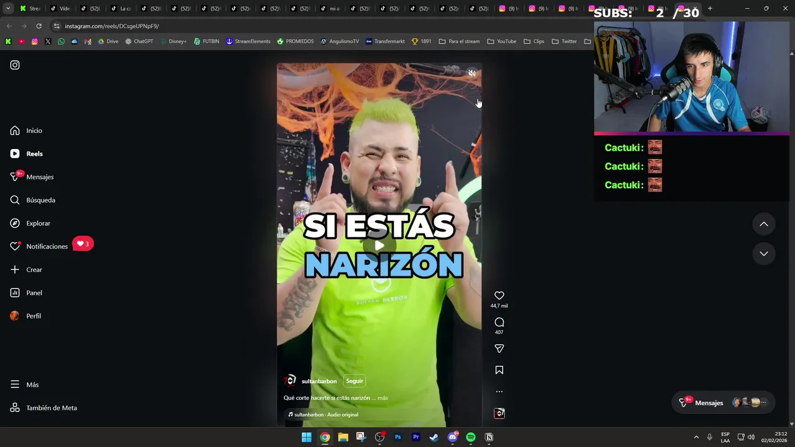Image resolution: width=795 pixels, height=447 pixels.
Task: Open Perfil profile page
Action: 25,316
